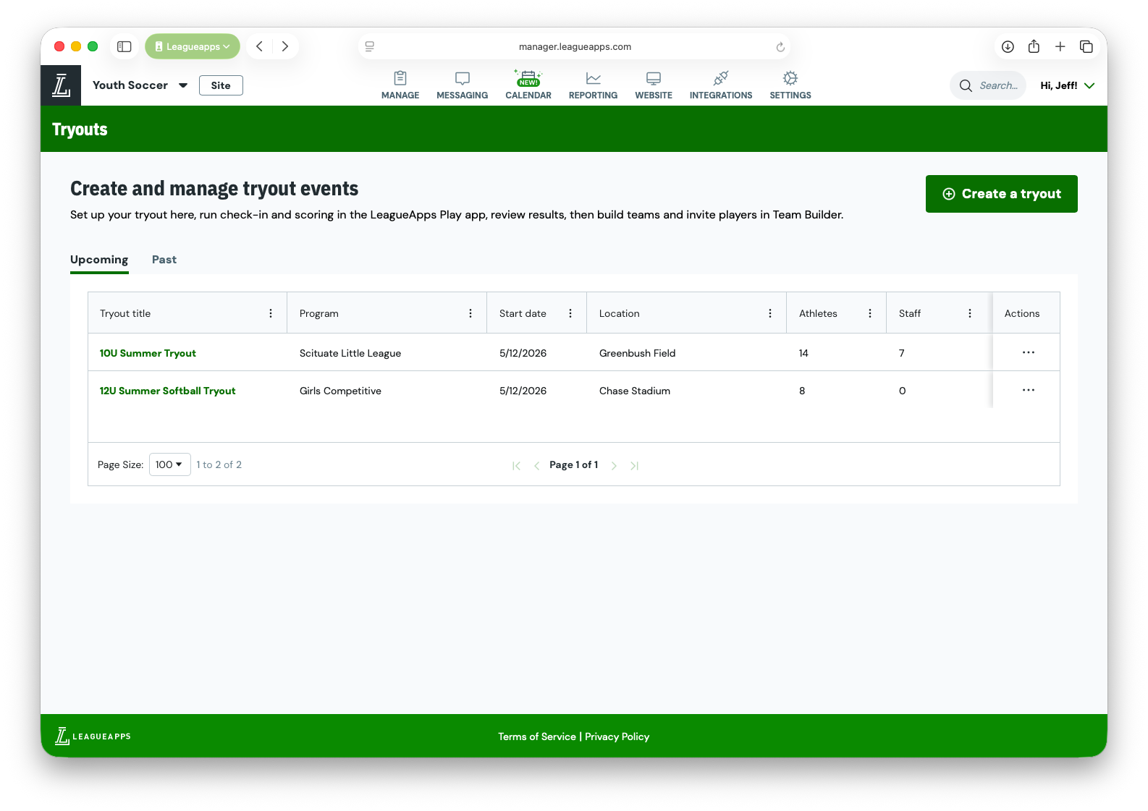This screenshot has height=811, width=1148.
Task: Open Athletes column menu
Action: click(870, 313)
